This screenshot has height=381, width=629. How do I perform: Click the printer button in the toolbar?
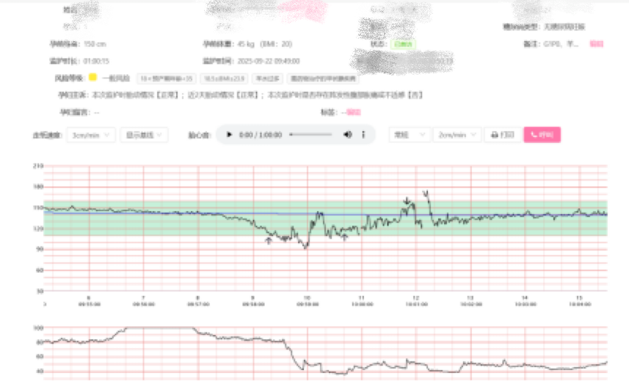pyautogui.click(x=502, y=135)
